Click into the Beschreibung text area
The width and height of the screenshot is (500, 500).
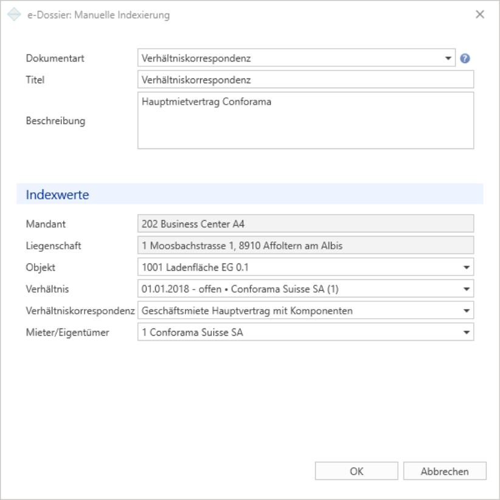[x=305, y=120]
